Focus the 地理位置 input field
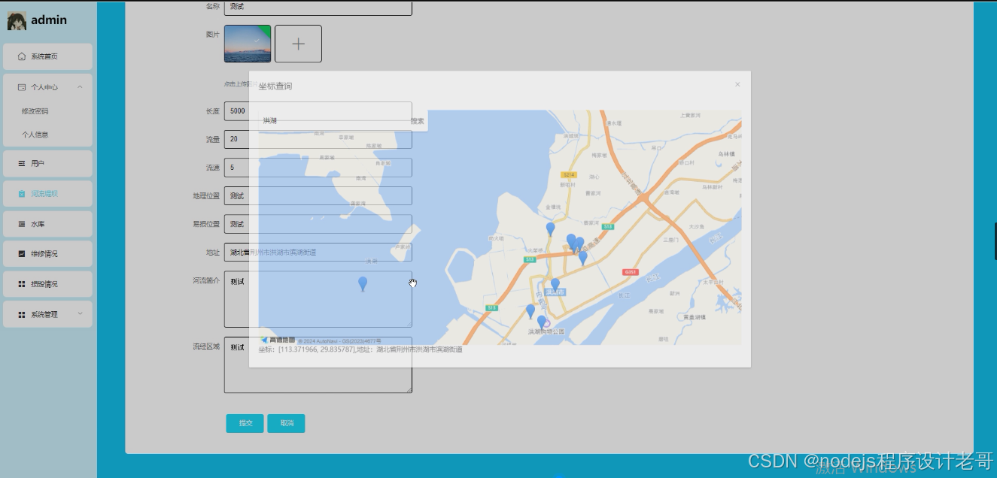 (318, 195)
